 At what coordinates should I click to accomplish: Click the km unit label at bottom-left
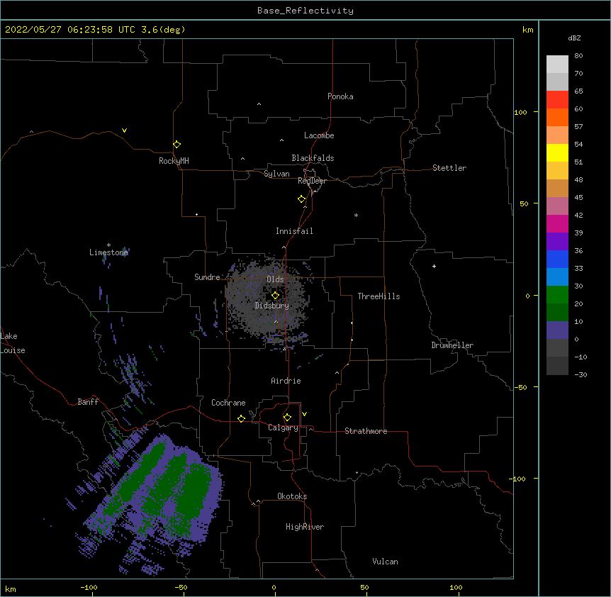pyautogui.click(x=11, y=588)
